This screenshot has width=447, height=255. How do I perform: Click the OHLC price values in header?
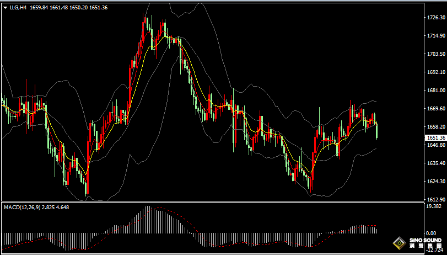[x=69, y=8]
